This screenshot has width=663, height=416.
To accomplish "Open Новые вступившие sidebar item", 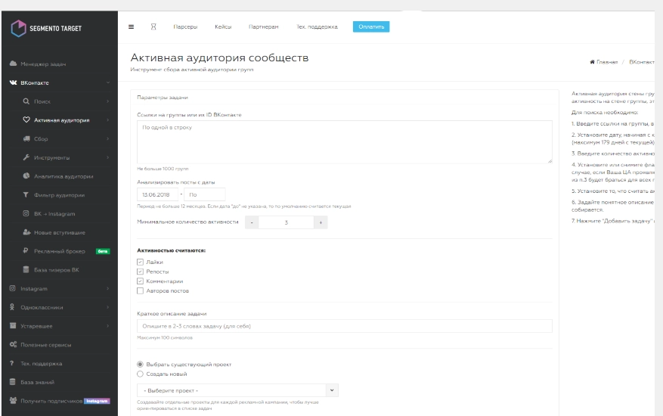I will click(59, 232).
